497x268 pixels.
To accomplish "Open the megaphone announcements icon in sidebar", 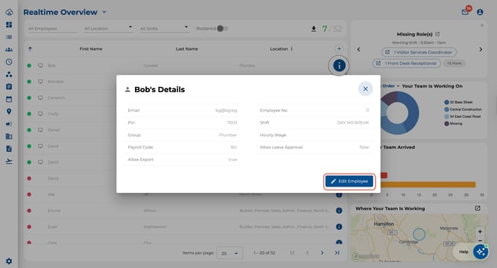I will (9, 124).
